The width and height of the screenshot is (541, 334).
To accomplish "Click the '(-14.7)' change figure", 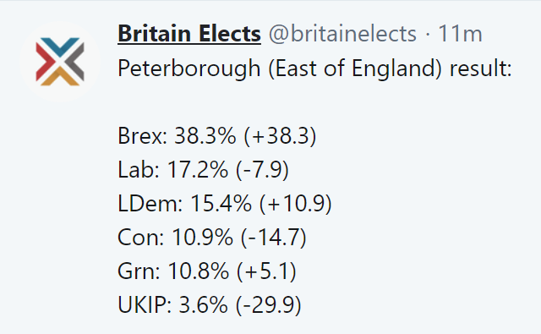I will [274, 237].
